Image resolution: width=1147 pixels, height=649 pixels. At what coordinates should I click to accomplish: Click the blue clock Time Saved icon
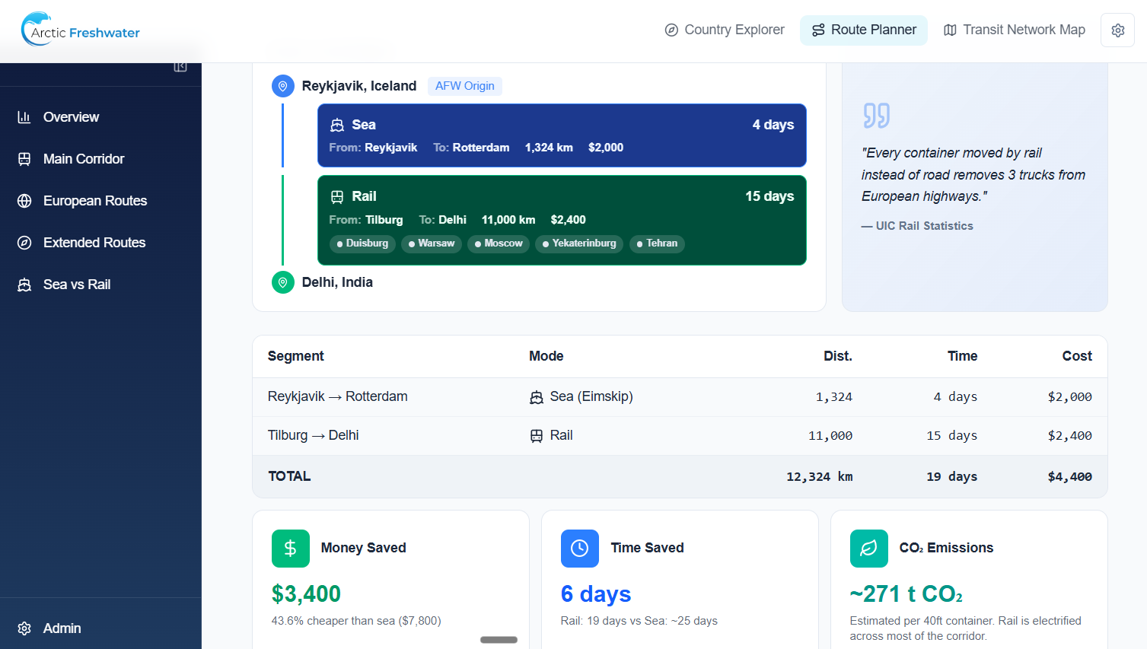pos(579,549)
